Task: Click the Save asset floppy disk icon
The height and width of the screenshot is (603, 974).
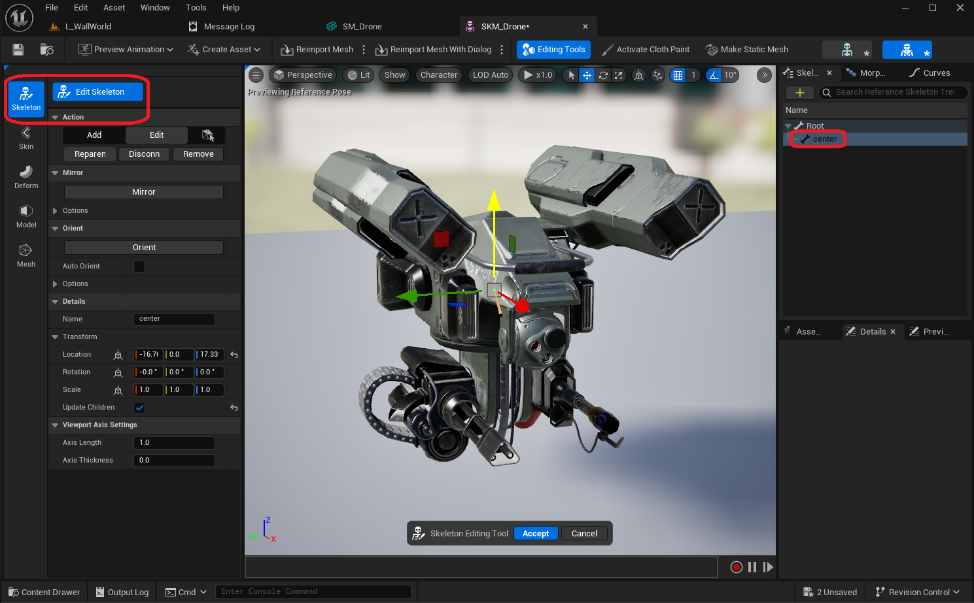Action: pyautogui.click(x=18, y=50)
